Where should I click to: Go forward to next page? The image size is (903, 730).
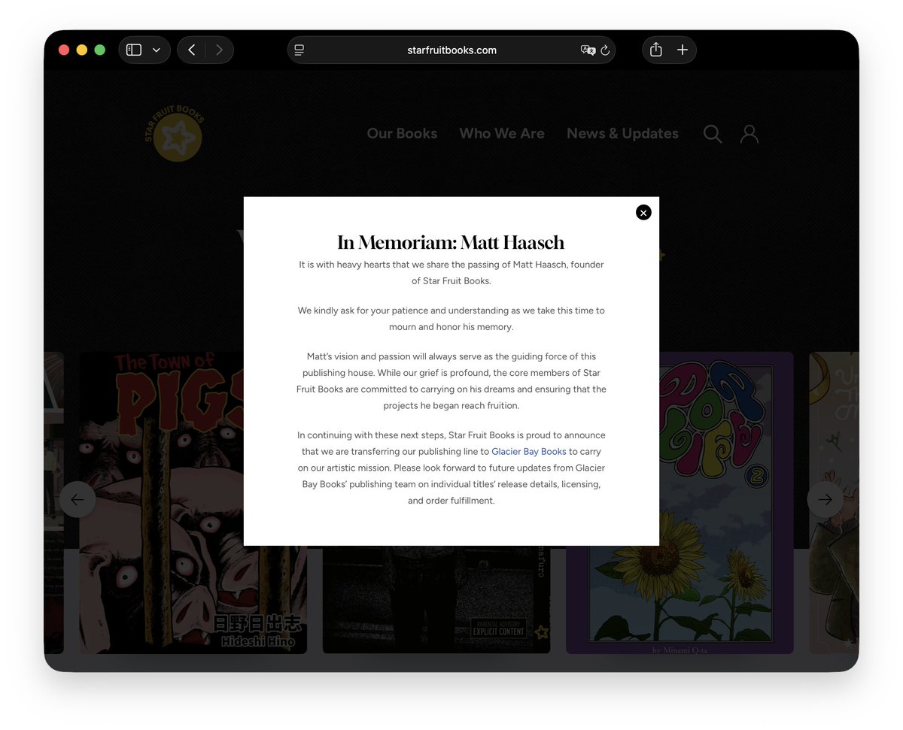(219, 50)
